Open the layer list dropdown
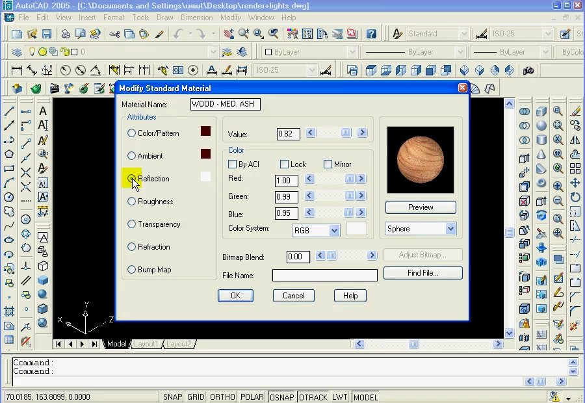The height and width of the screenshot is (403, 585). click(x=213, y=52)
